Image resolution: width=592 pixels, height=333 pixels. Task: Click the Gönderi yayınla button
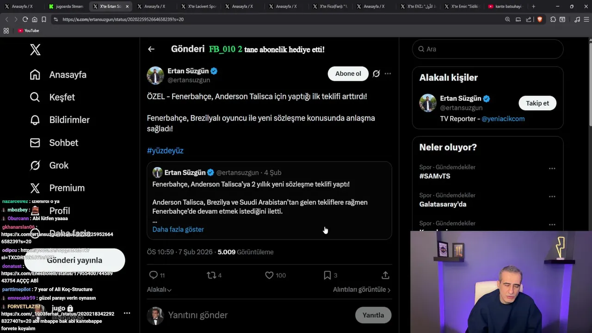[74, 260]
